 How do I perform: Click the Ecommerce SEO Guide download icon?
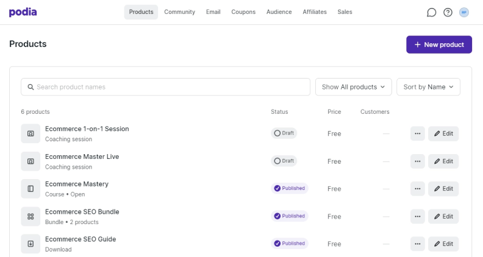[30, 244]
